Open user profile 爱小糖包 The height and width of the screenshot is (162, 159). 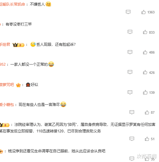click(x=7, y=105)
